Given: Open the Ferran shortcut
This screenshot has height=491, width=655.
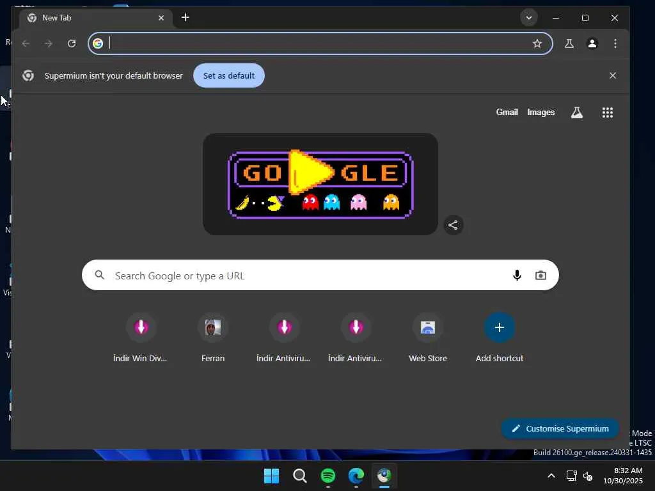Looking at the screenshot, I should (x=212, y=338).
